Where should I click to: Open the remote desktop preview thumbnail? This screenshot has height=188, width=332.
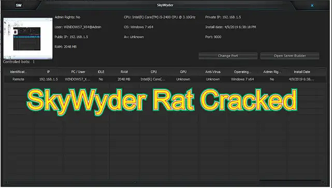(x=28, y=38)
